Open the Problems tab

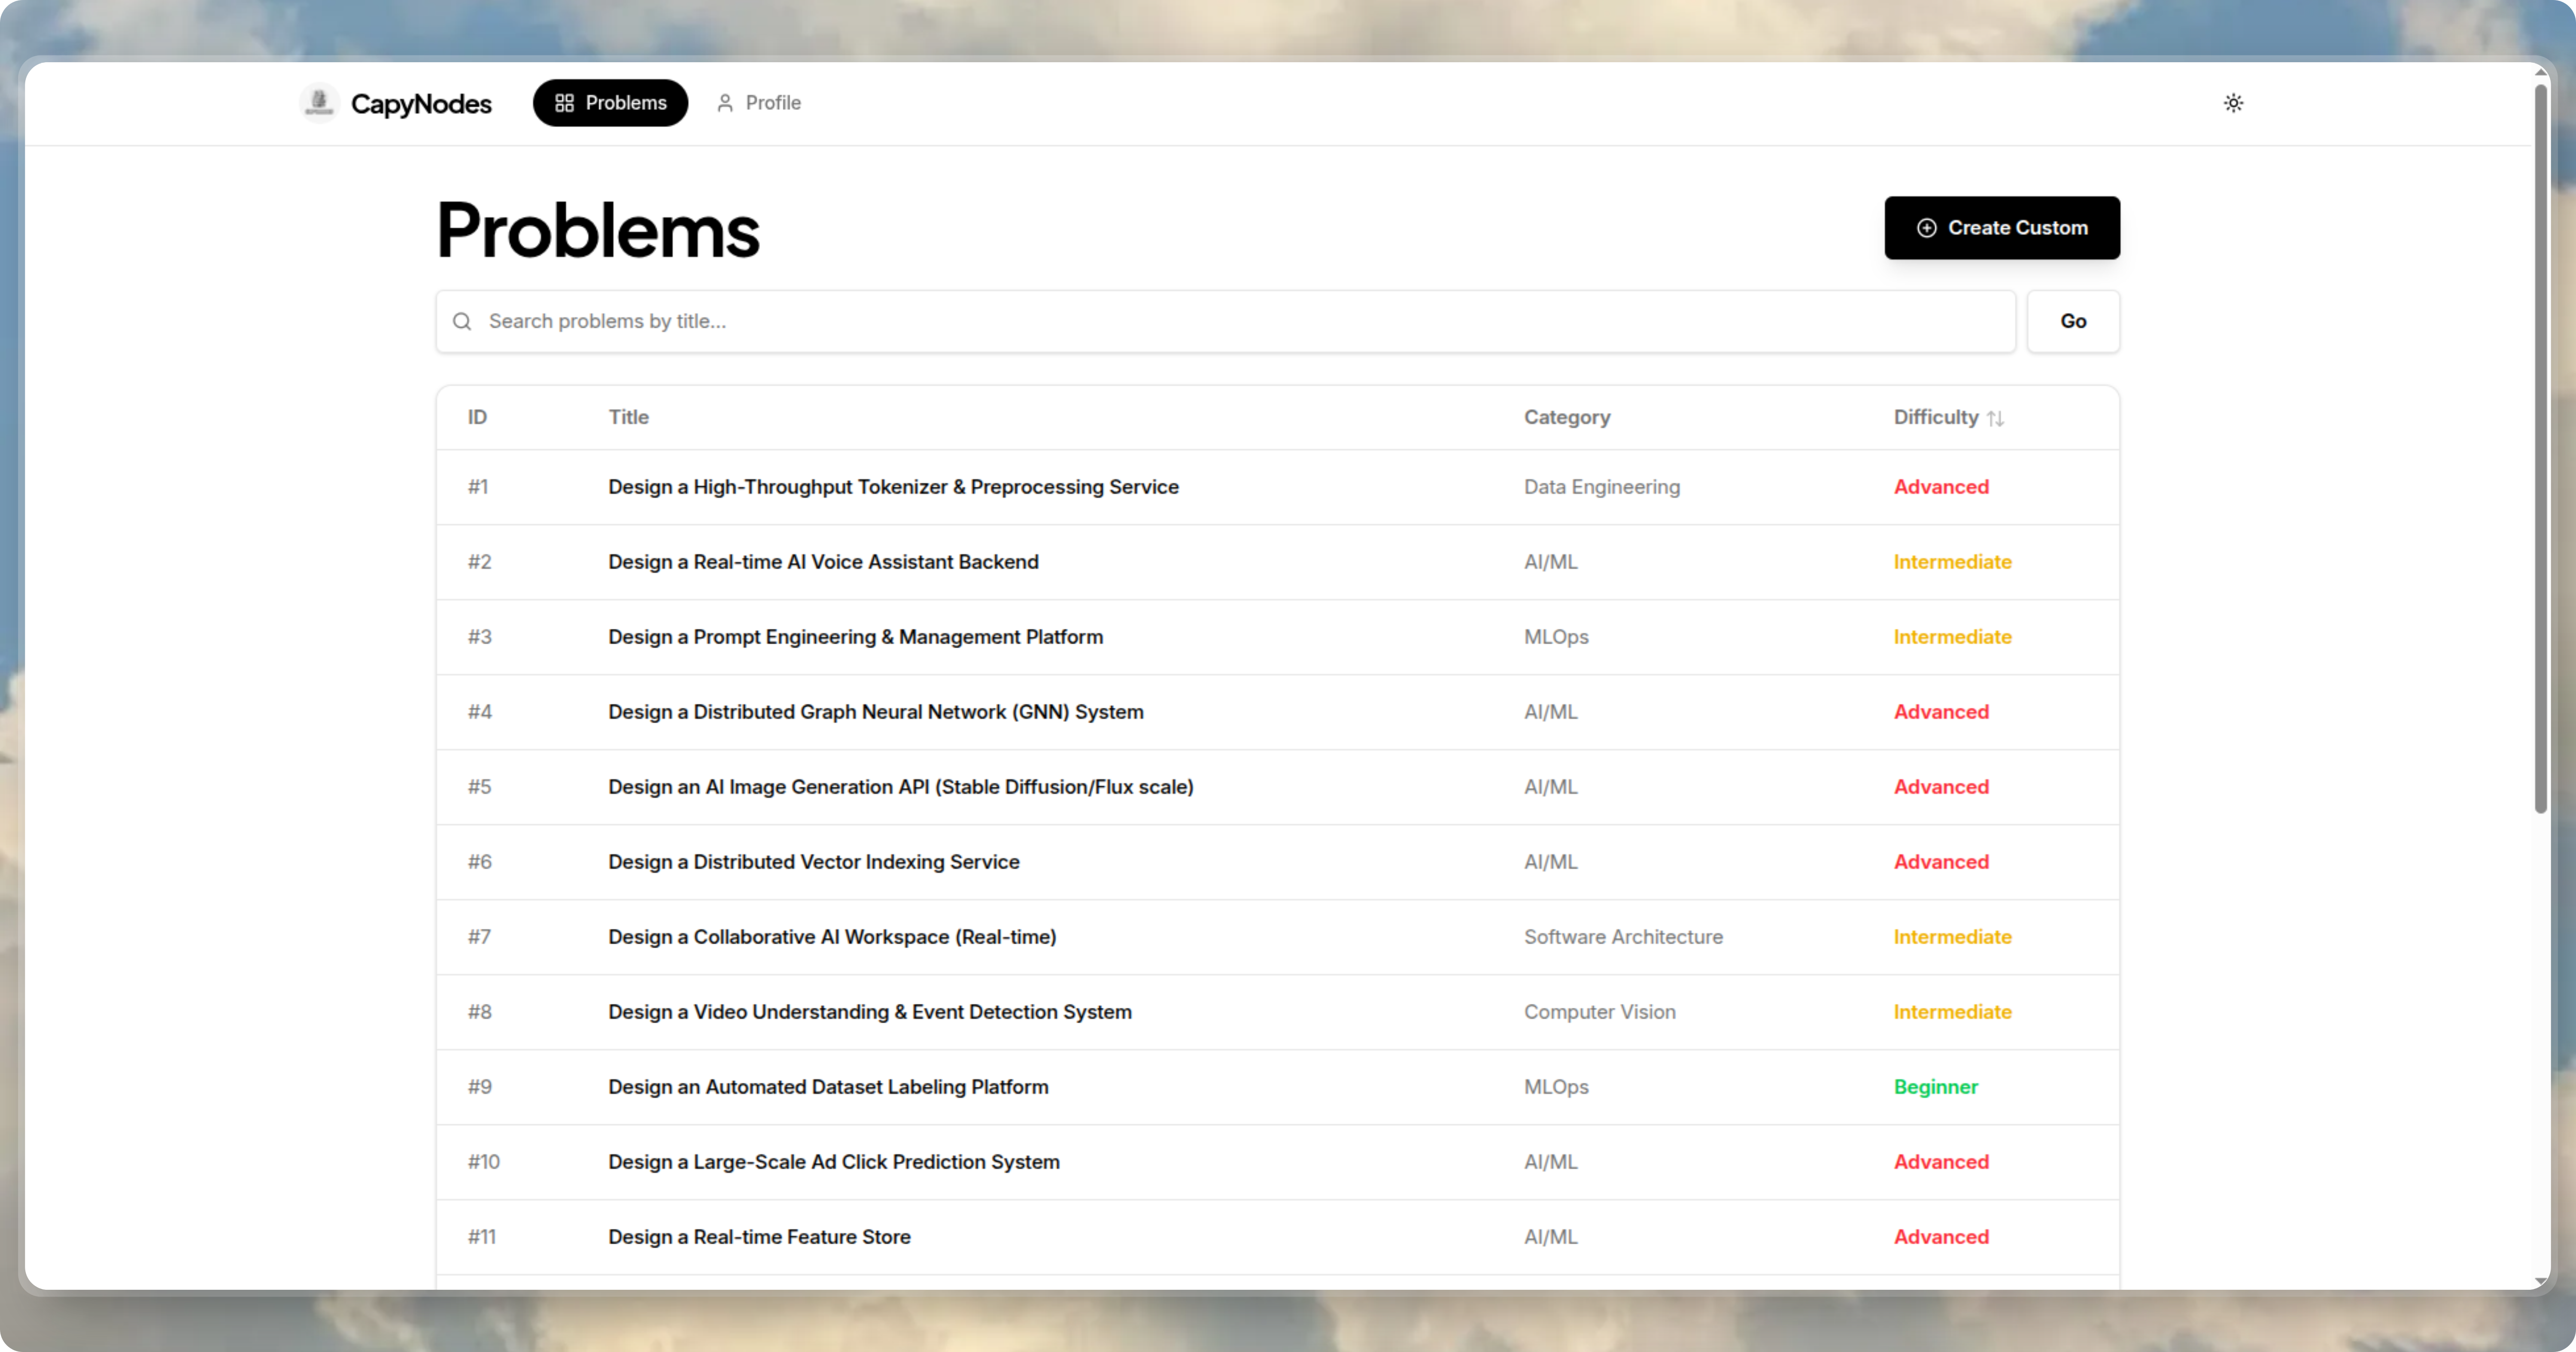610,102
